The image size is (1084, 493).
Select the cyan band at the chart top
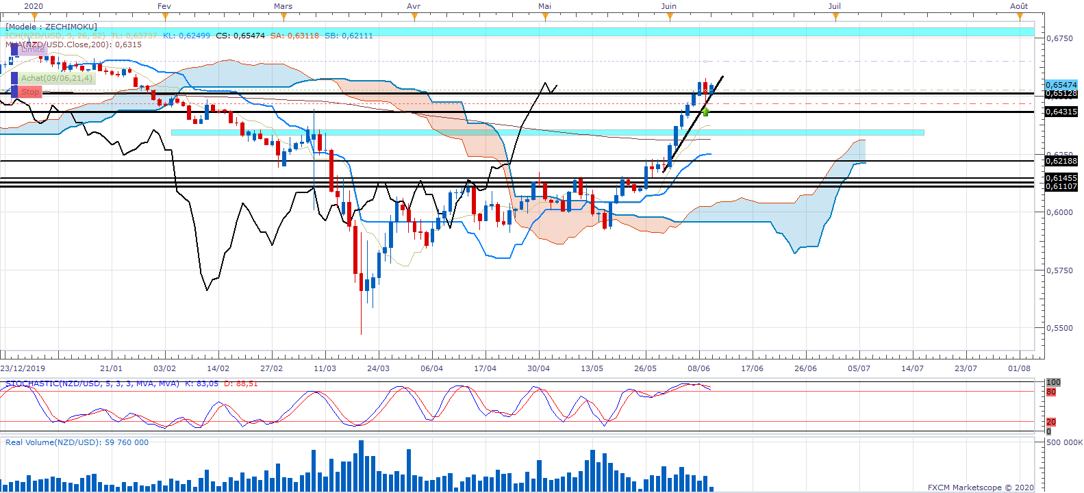[517, 32]
